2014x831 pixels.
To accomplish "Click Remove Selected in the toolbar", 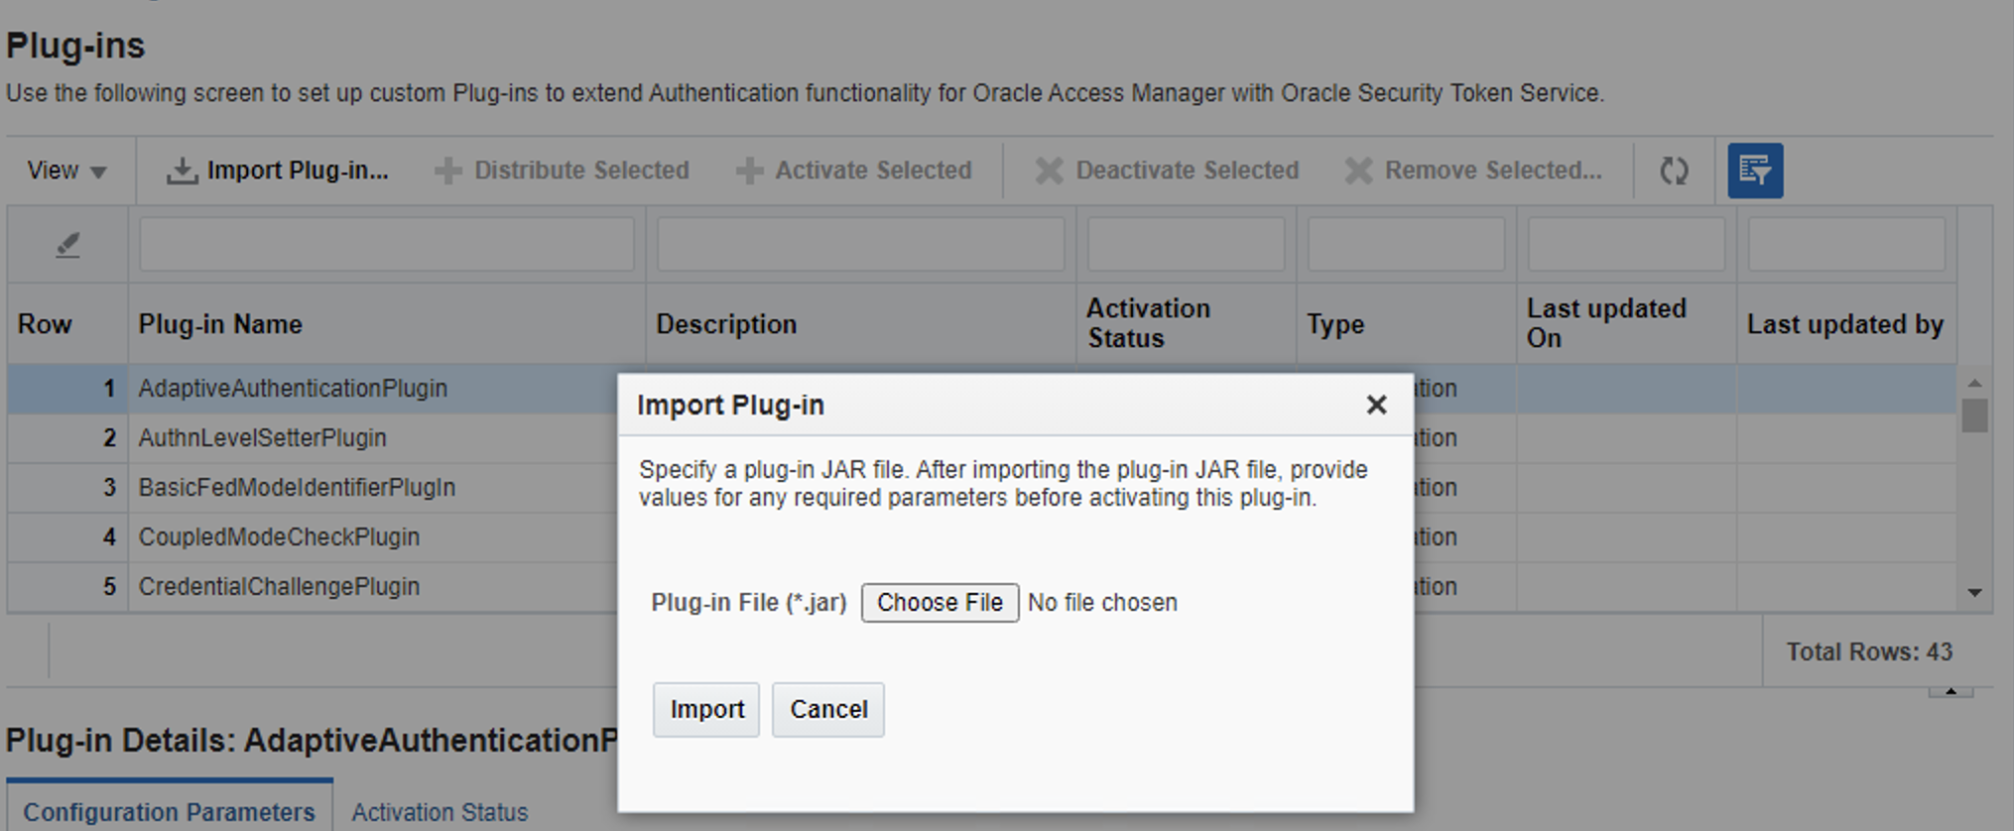I will coord(1473,171).
